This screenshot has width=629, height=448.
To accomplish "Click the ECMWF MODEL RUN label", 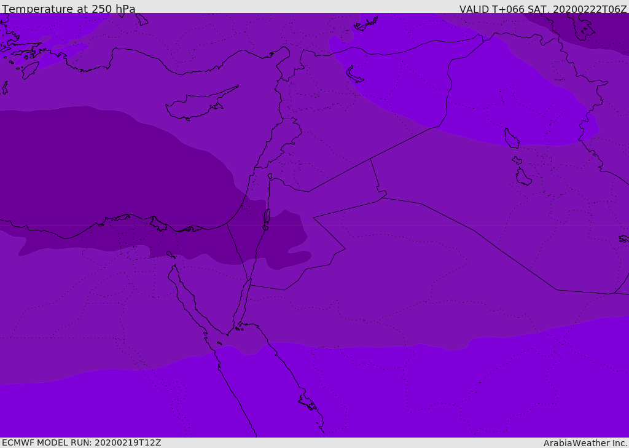I will (x=81, y=442).
